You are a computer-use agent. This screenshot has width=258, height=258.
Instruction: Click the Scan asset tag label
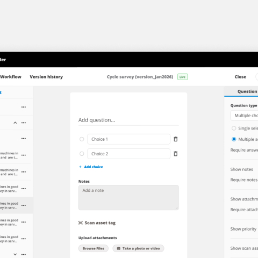(x=100, y=223)
